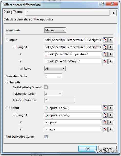
Task: Click range selector icon for Output row
Action: click(x=105, y=108)
